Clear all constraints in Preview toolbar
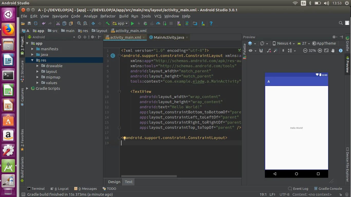The height and width of the screenshot is (197, 351). pyautogui.click(x=269, y=51)
